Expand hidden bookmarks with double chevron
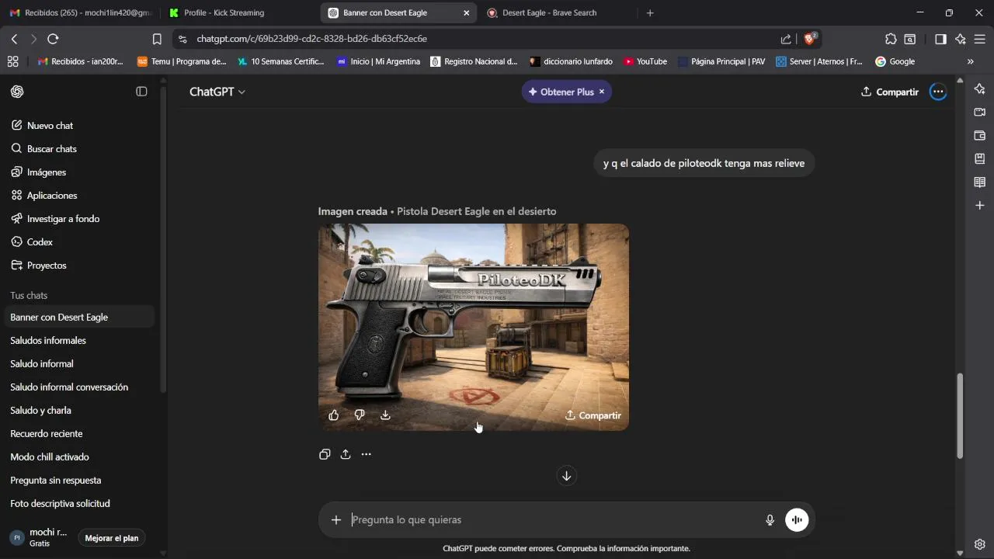Screen dimensions: 994x559 click(970, 61)
